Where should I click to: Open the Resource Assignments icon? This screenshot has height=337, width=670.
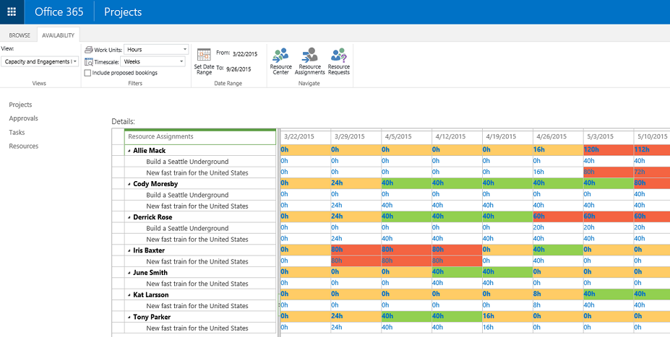click(310, 61)
